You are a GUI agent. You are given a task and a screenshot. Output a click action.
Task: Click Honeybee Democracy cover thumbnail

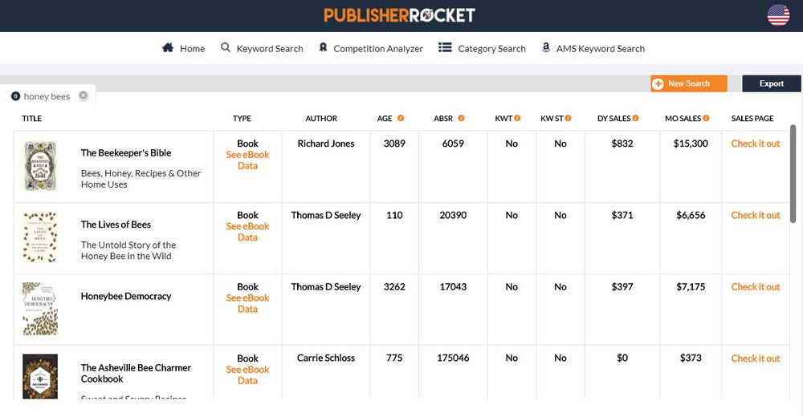coord(40,309)
